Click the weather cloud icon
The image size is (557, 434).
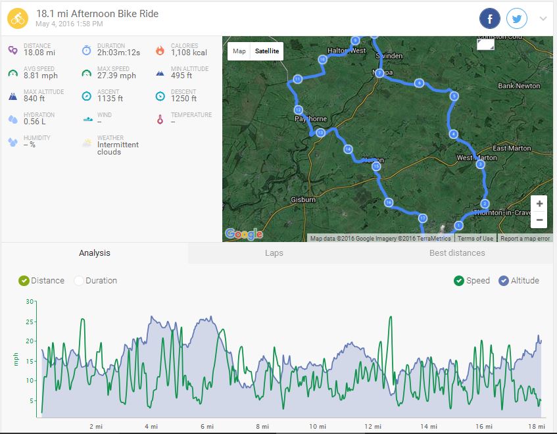(x=86, y=142)
